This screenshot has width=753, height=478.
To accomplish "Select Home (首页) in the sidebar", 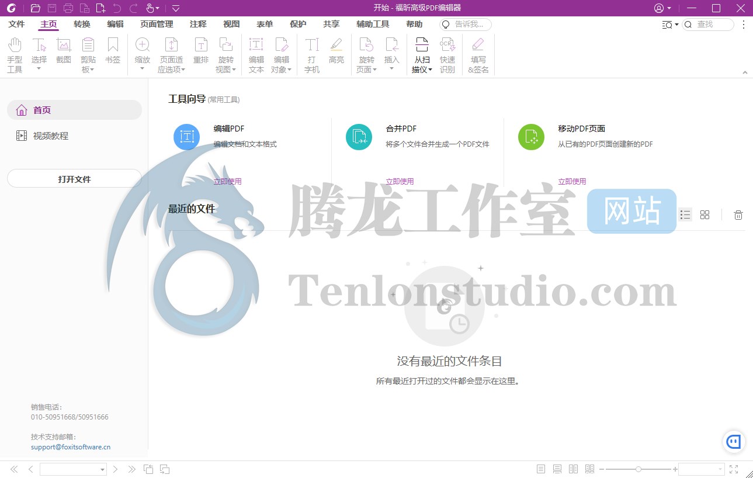I will [74, 110].
